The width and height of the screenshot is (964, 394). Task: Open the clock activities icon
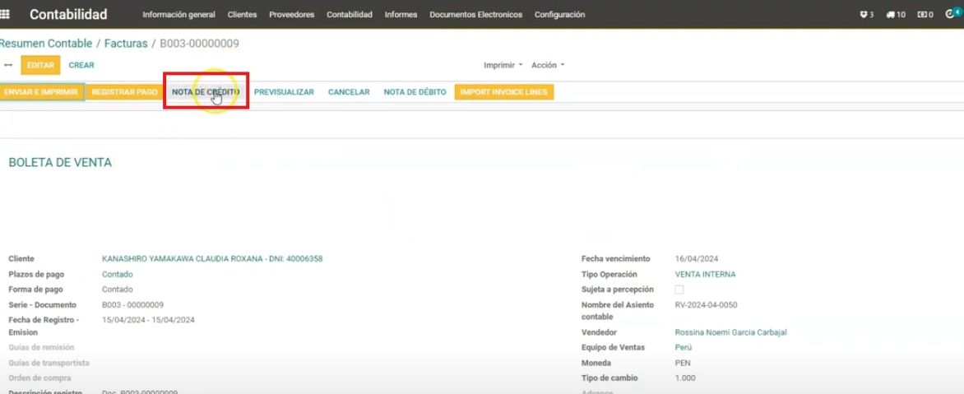pos(952,13)
